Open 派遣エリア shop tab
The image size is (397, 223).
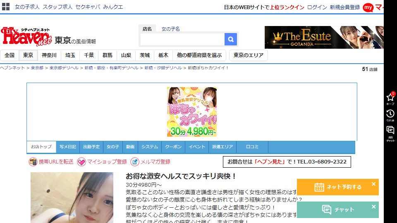[x=222, y=147]
